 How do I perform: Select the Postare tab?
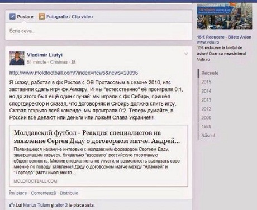tap(21, 17)
